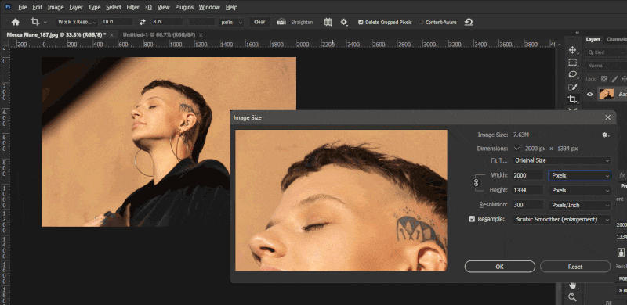The height and width of the screenshot is (305, 627).
Task: Select the Crop tool in the toolbar
Action: pos(573,99)
